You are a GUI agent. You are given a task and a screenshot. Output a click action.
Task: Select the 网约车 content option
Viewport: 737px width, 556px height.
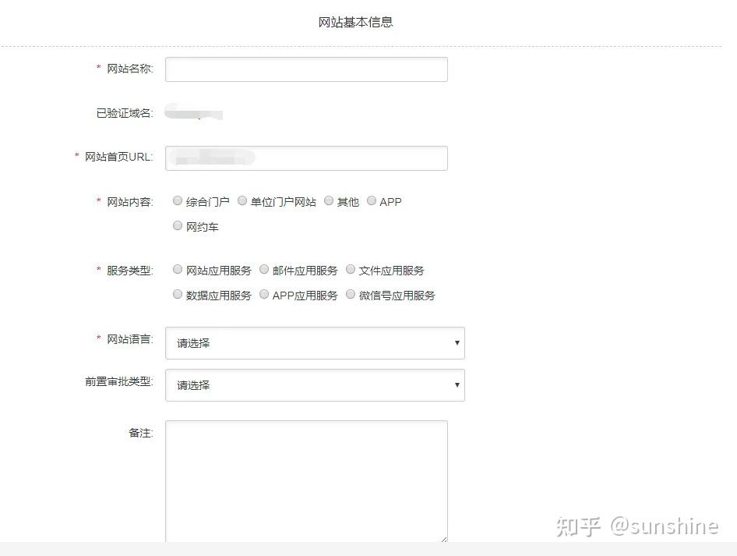click(178, 225)
